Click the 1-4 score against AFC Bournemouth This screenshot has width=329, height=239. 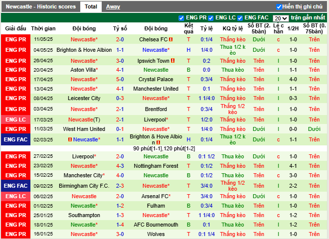tap(120, 225)
